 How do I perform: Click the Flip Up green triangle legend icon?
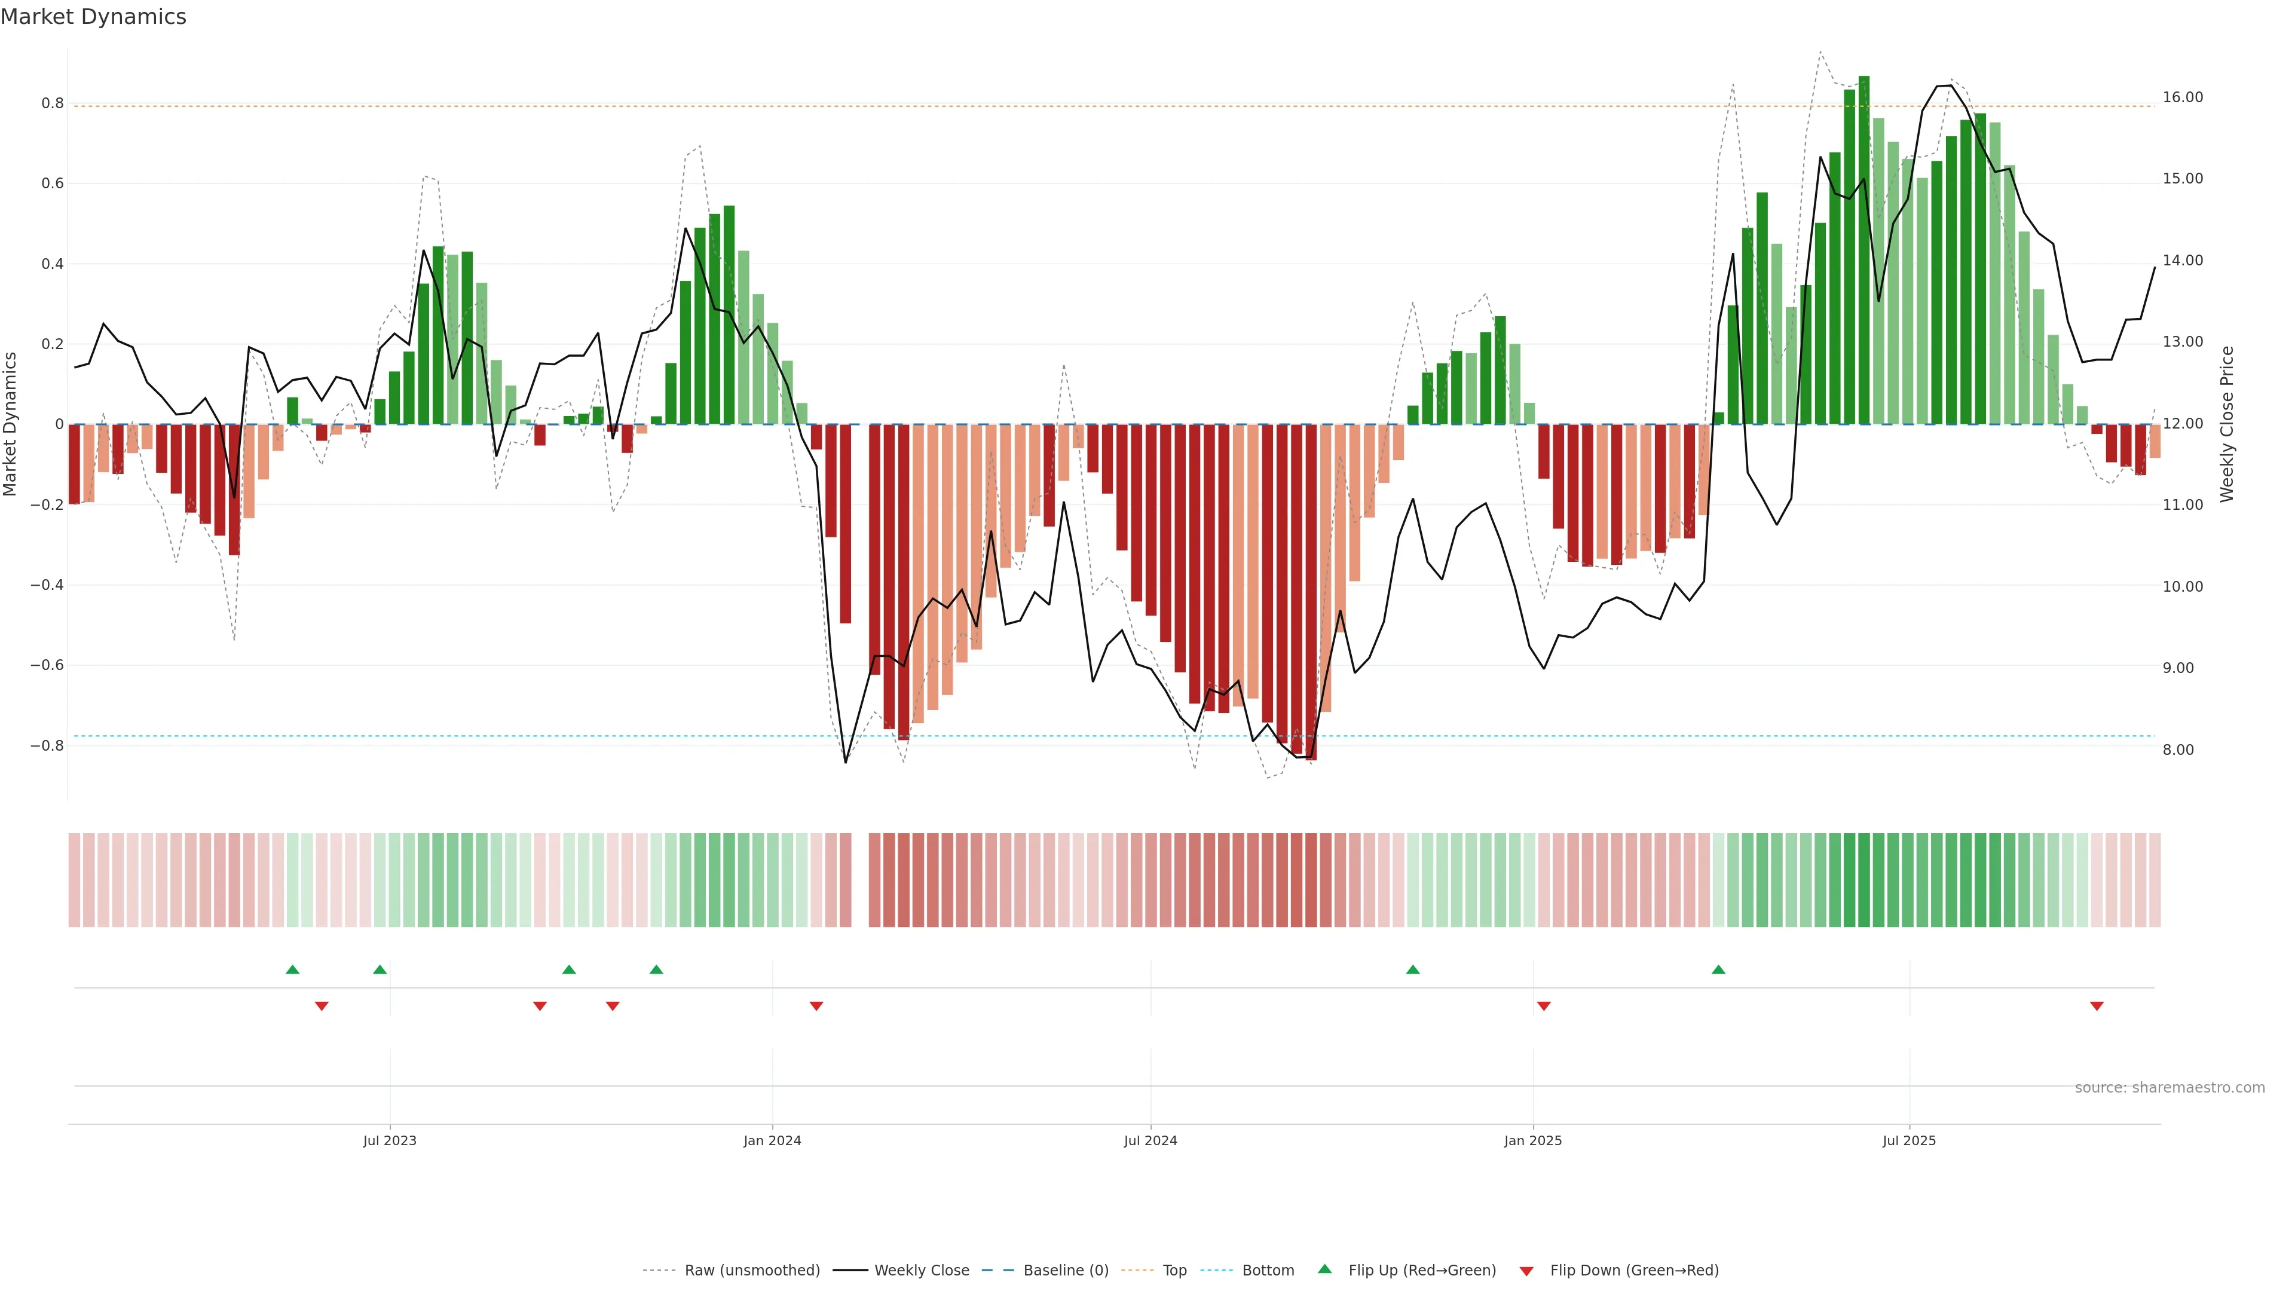(1325, 1269)
